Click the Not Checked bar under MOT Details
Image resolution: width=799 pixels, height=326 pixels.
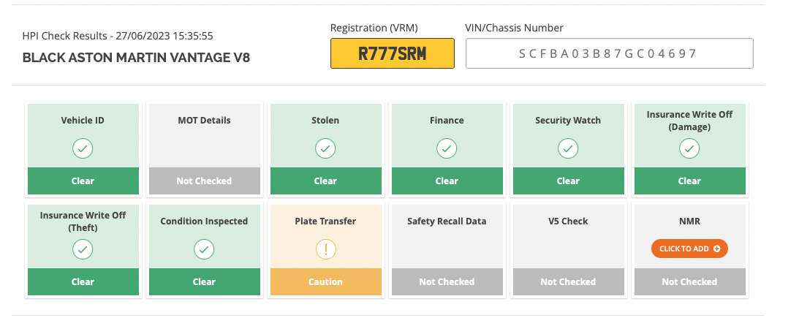pyautogui.click(x=205, y=181)
